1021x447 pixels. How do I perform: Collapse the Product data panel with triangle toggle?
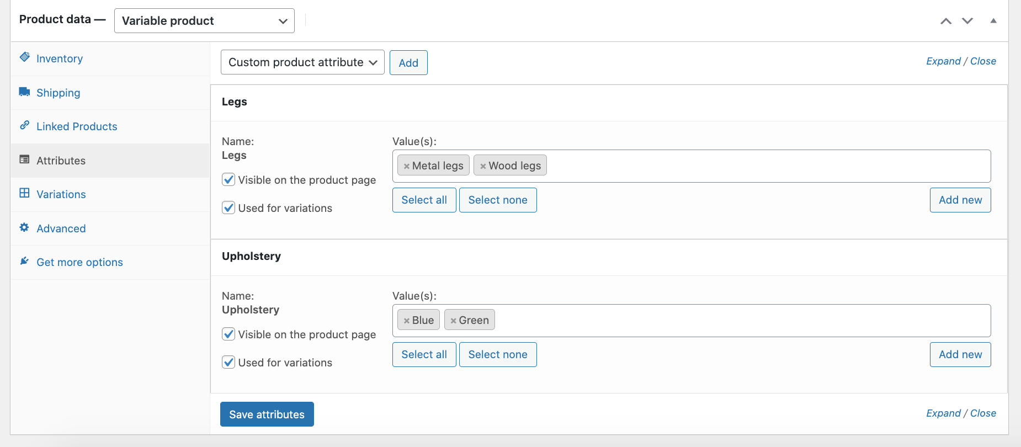pos(993,21)
